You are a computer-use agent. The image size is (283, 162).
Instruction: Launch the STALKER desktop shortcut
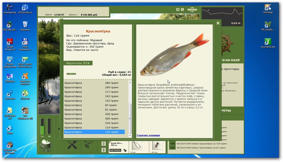pos(10,148)
